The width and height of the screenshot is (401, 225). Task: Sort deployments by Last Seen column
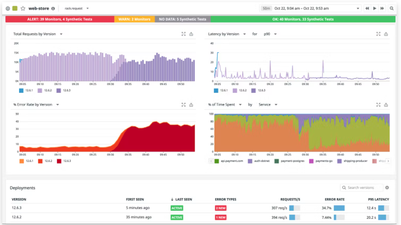pos(181,200)
